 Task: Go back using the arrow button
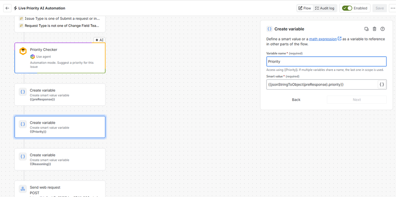[x=7, y=8]
